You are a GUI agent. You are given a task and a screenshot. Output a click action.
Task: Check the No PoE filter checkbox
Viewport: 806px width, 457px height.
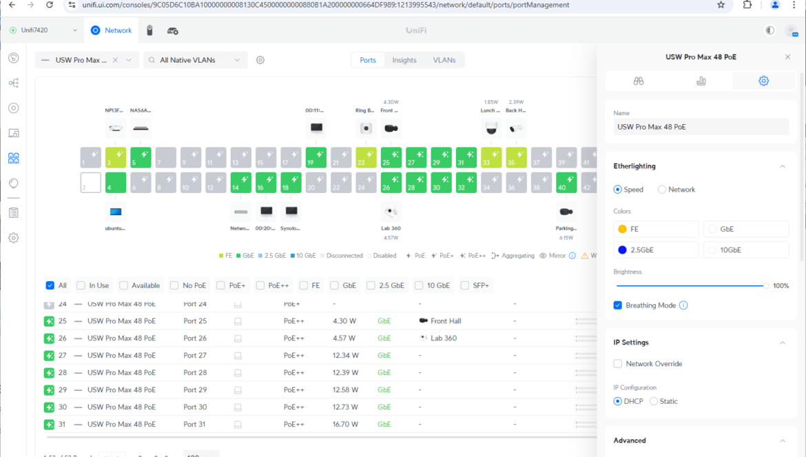point(174,285)
